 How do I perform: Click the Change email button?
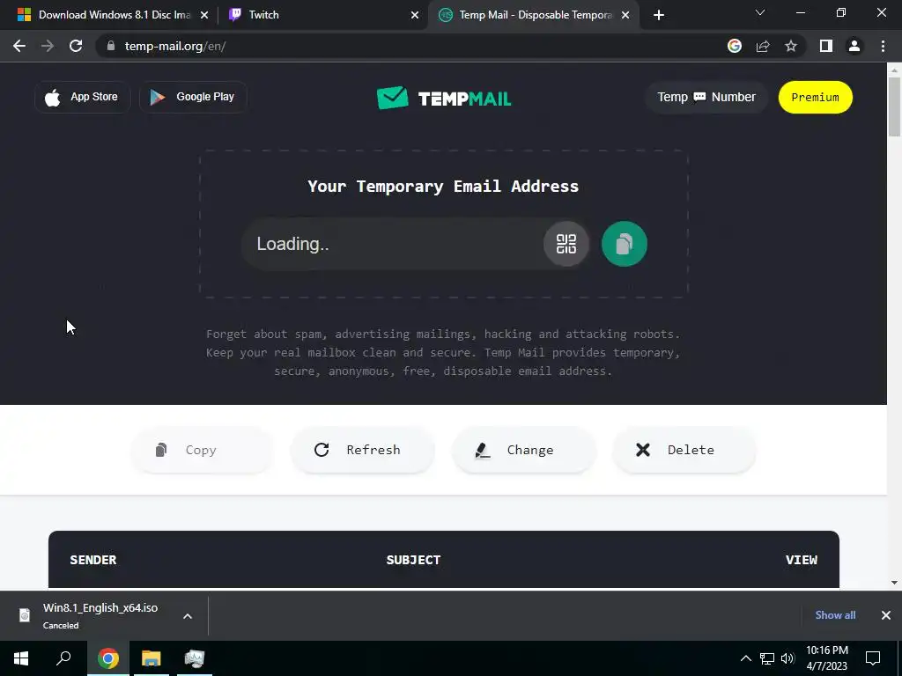pos(523,450)
